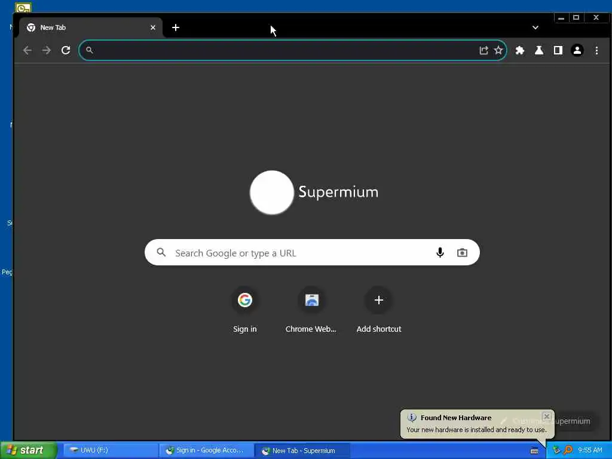Search by image with camera icon
Screen dimensions: 612x459
[x=462, y=253]
